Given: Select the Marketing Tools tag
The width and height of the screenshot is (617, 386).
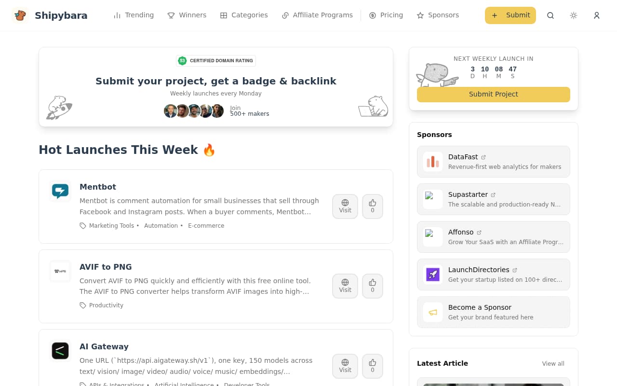Looking at the screenshot, I should point(111,226).
